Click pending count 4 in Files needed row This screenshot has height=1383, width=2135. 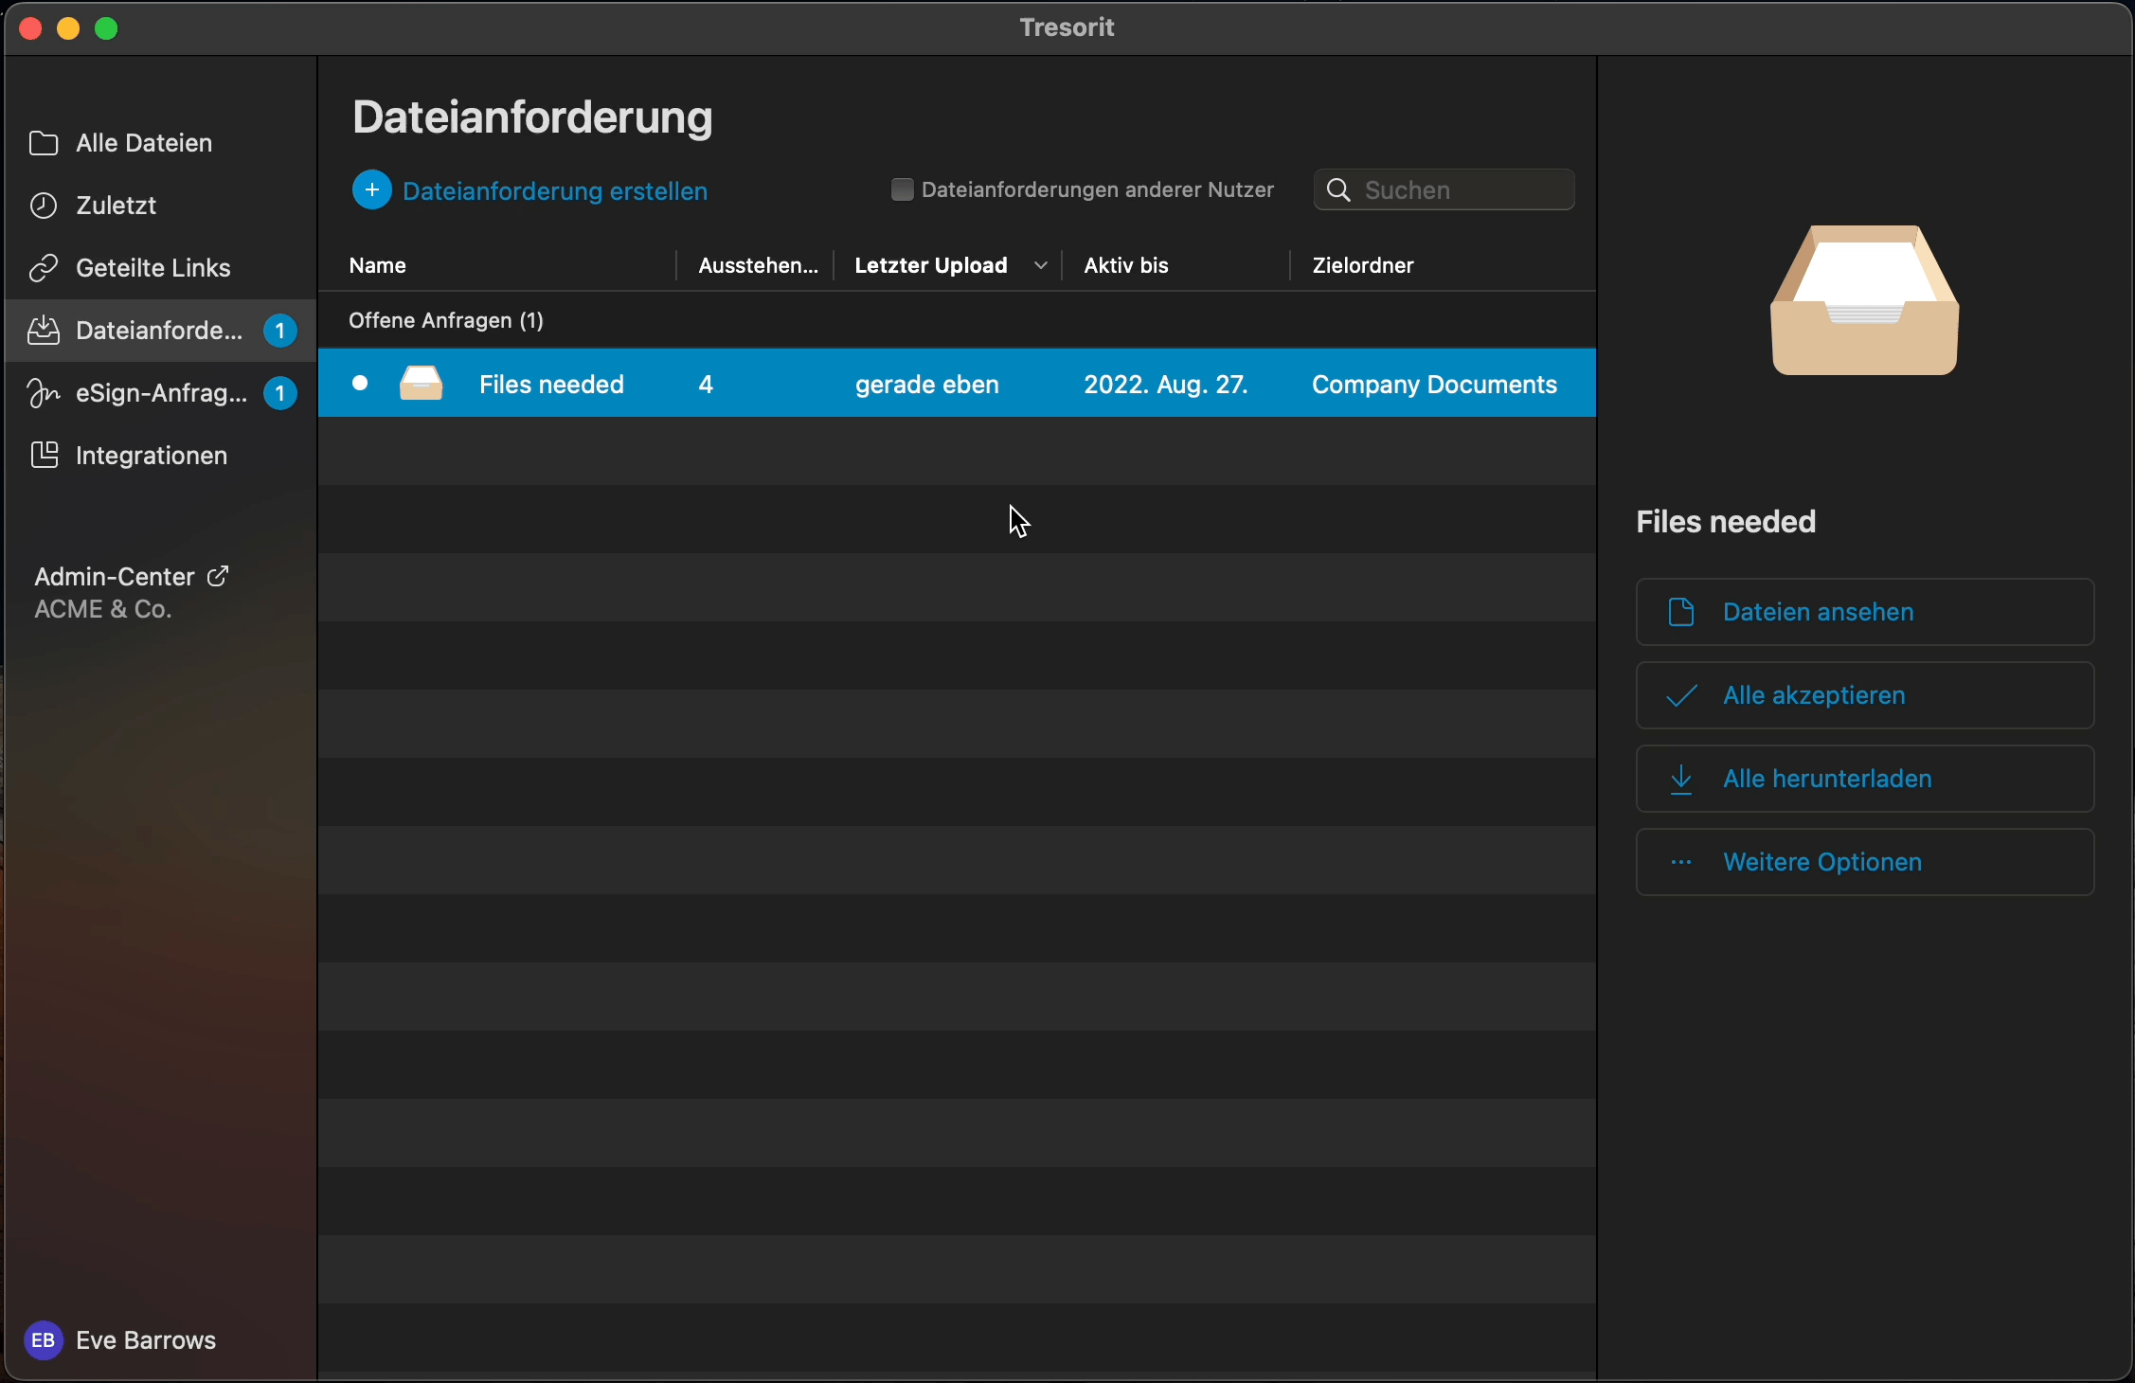[706, 385]
